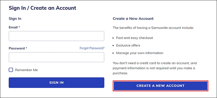Click the bullet dot before Exclusive offers
The width and height of the screenshot is (217, 98).
(x=113, y=45)
